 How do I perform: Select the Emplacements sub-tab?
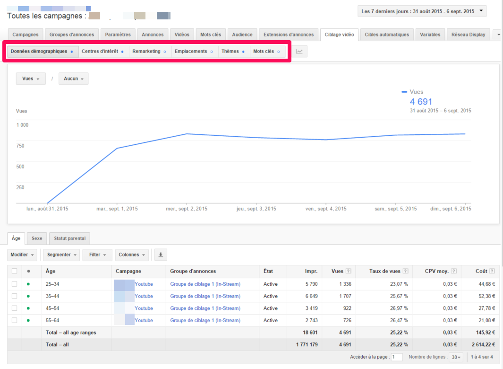[194, 52]
